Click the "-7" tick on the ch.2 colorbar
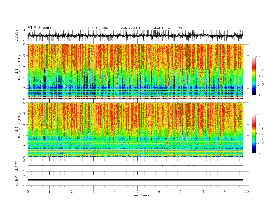278x215 pixels. [259, 153]
